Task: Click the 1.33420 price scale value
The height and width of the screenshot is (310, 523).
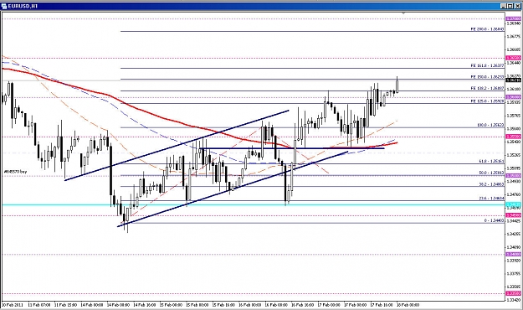Action: point(513,300)
